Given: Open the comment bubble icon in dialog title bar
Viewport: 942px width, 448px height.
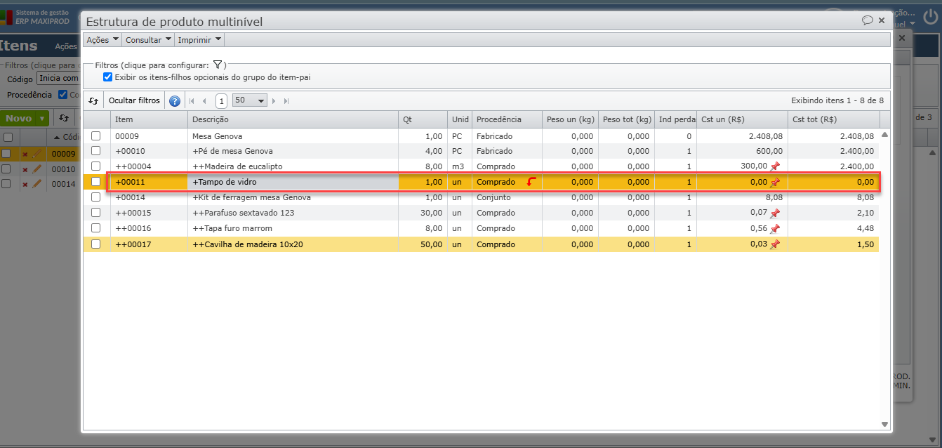Looking at the screenshot, I should (x=868, y=20).
